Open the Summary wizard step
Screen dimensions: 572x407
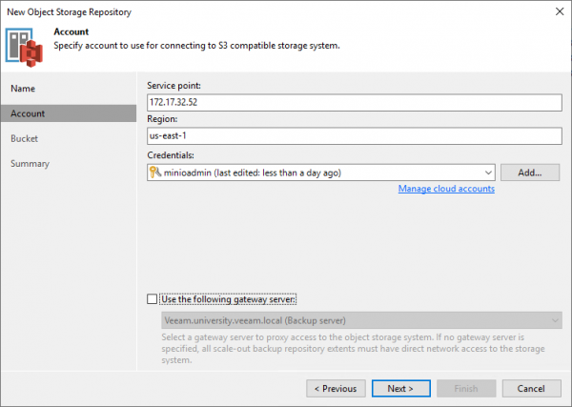30,163
